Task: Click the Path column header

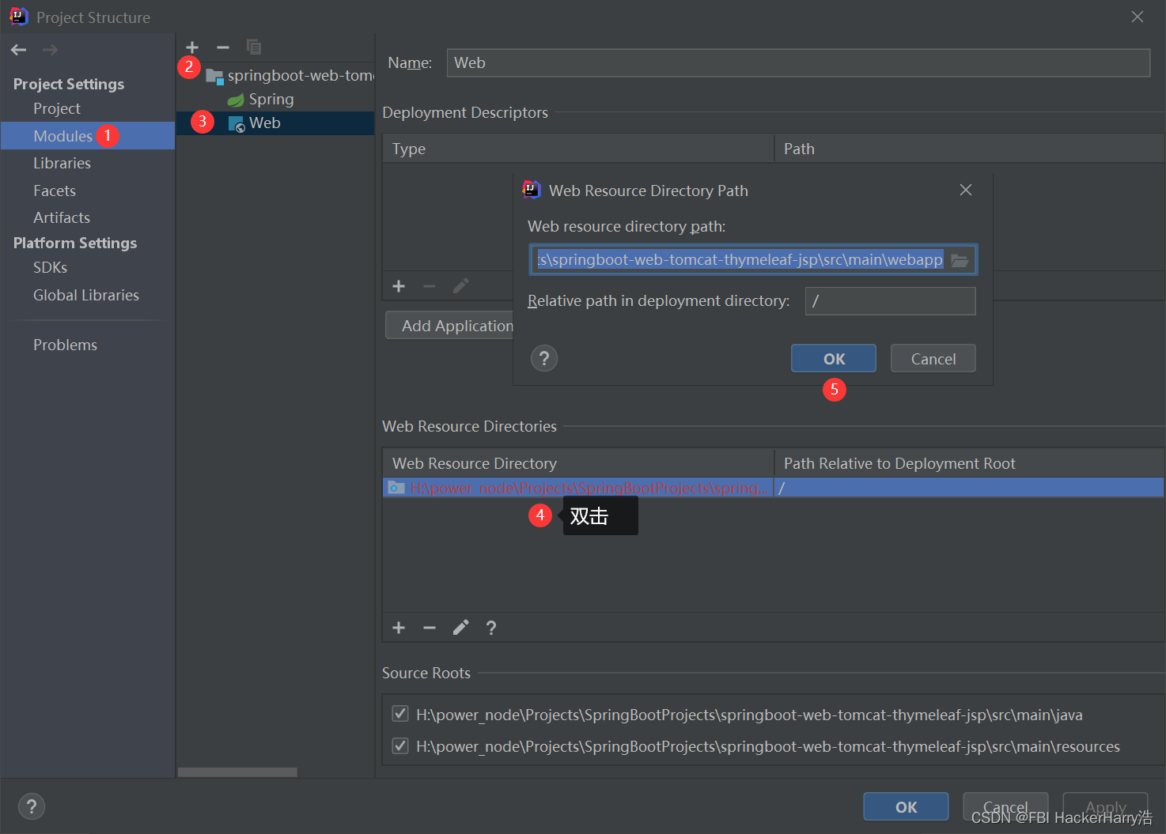Action: 969,149
